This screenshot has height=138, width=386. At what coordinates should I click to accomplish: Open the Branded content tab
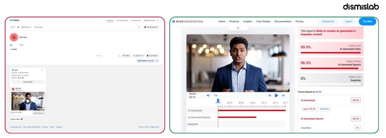tap(149, 21)
